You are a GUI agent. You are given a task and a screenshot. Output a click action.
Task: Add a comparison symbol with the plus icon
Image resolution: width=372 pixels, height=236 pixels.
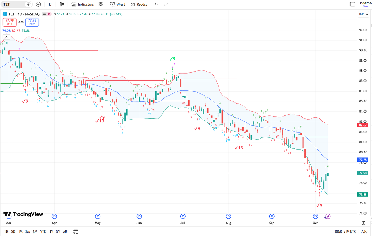[38, 4]
